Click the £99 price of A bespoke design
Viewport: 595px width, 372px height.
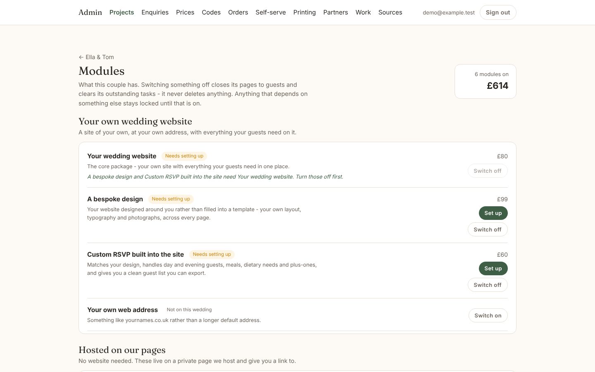pyautogui.click(x=502, y=199)
